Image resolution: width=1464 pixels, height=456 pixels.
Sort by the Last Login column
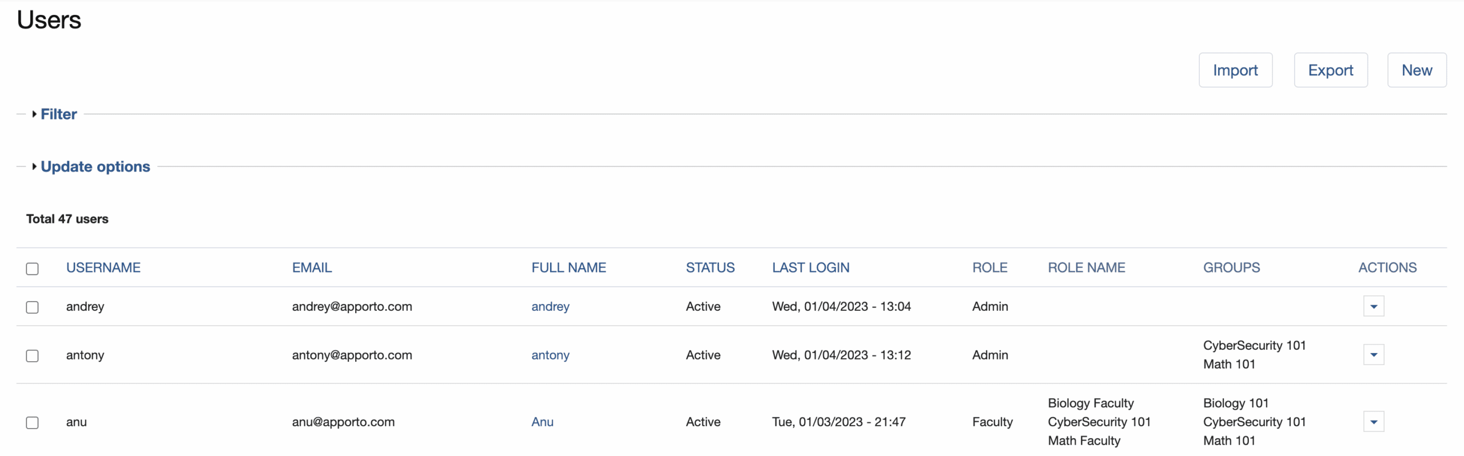pyautogui.click(x=810, y=268)
